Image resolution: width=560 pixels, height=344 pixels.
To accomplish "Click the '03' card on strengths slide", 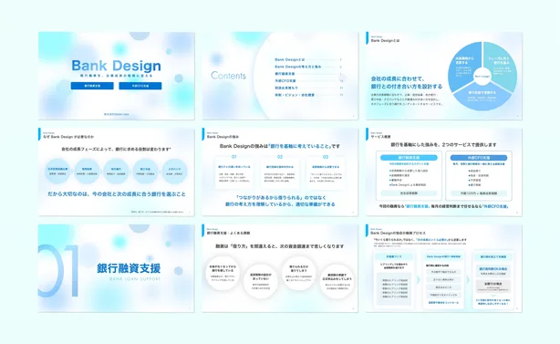I will [x=326, y=172].
